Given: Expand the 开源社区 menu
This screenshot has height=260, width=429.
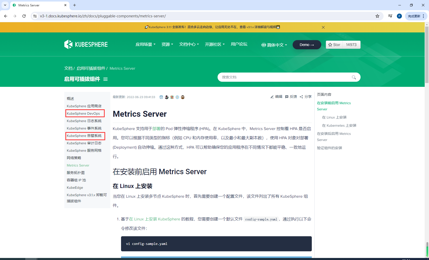Looking at the screenshot, I should tap(215, 44).
